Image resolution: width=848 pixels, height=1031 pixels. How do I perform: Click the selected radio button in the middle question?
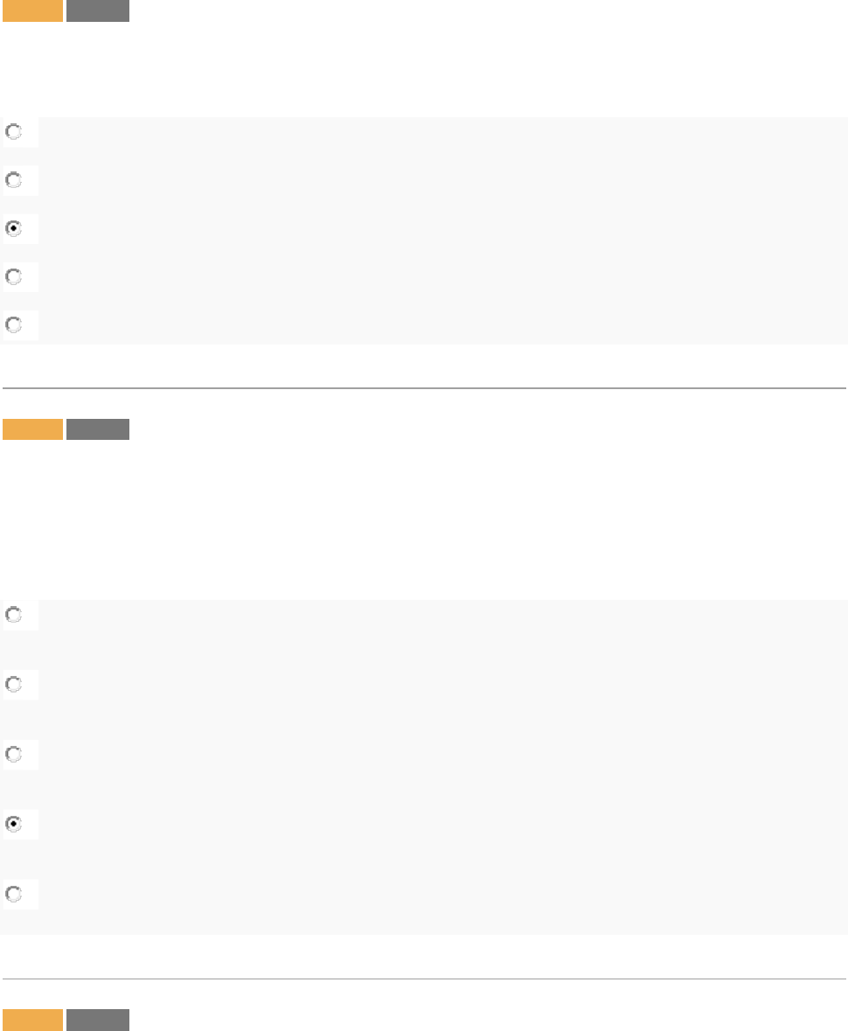click(x=14, y=824)
